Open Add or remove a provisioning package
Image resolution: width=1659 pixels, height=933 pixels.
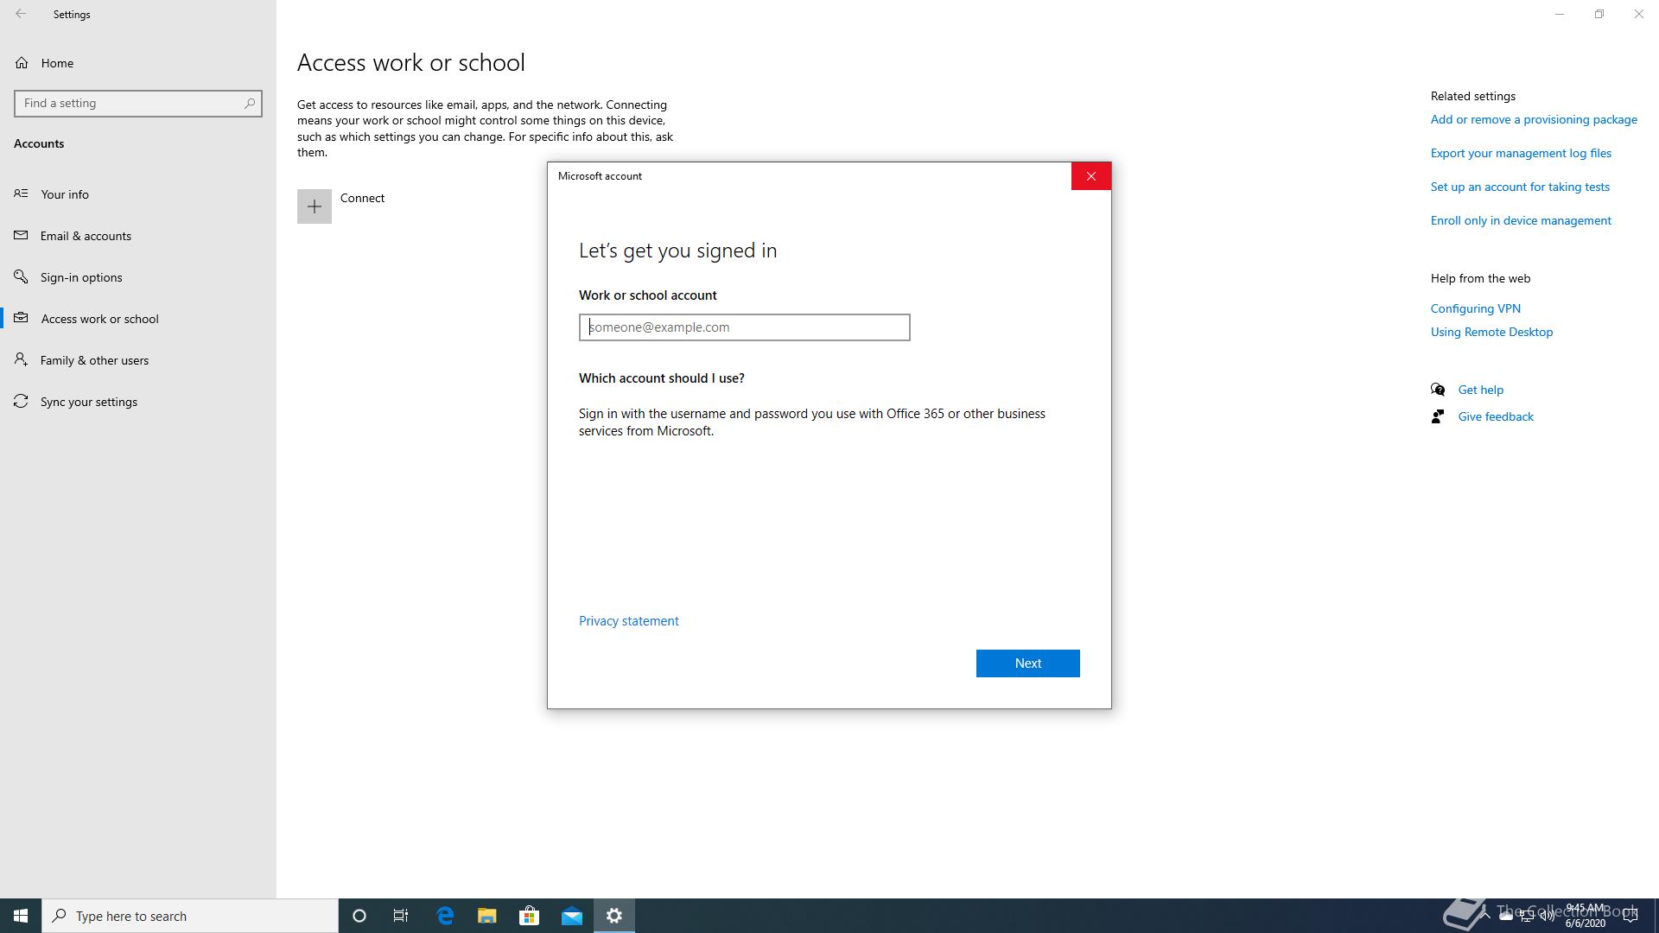click(1534, 119)
